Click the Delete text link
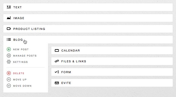Viewport: 176px width, 97px height. 19,73
